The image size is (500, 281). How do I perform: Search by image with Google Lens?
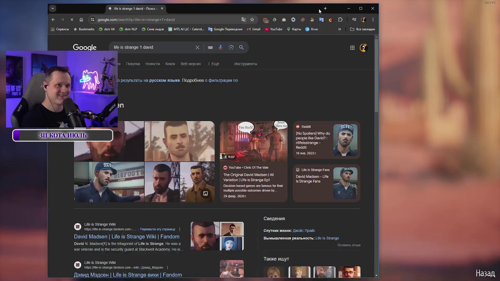pos(231,47)
